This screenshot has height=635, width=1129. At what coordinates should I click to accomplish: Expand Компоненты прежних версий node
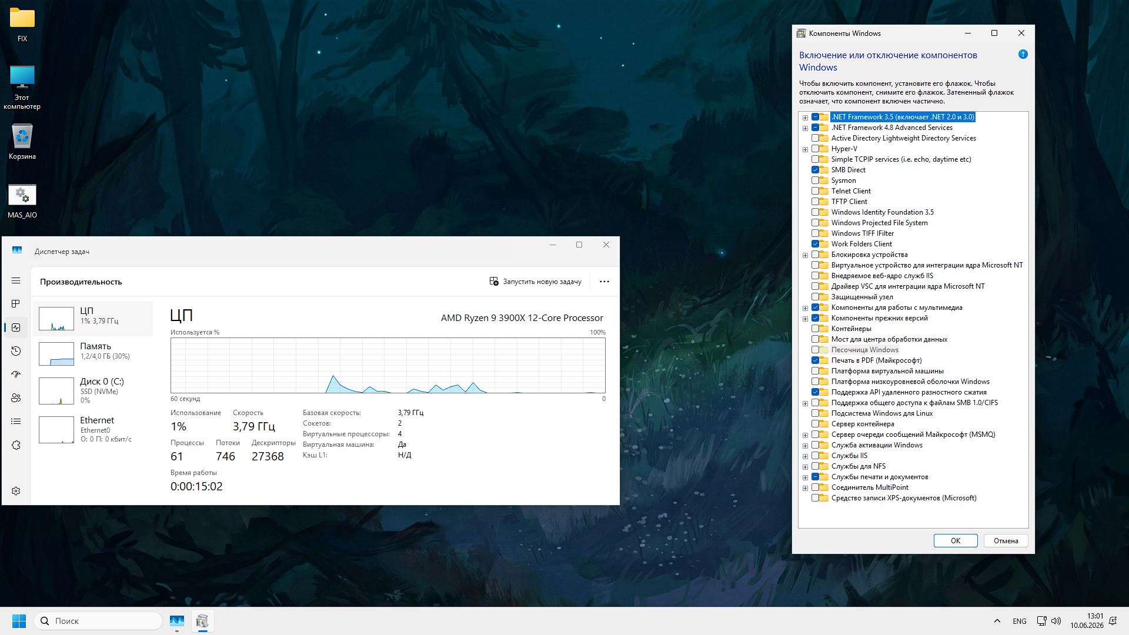tap(805, 319)
